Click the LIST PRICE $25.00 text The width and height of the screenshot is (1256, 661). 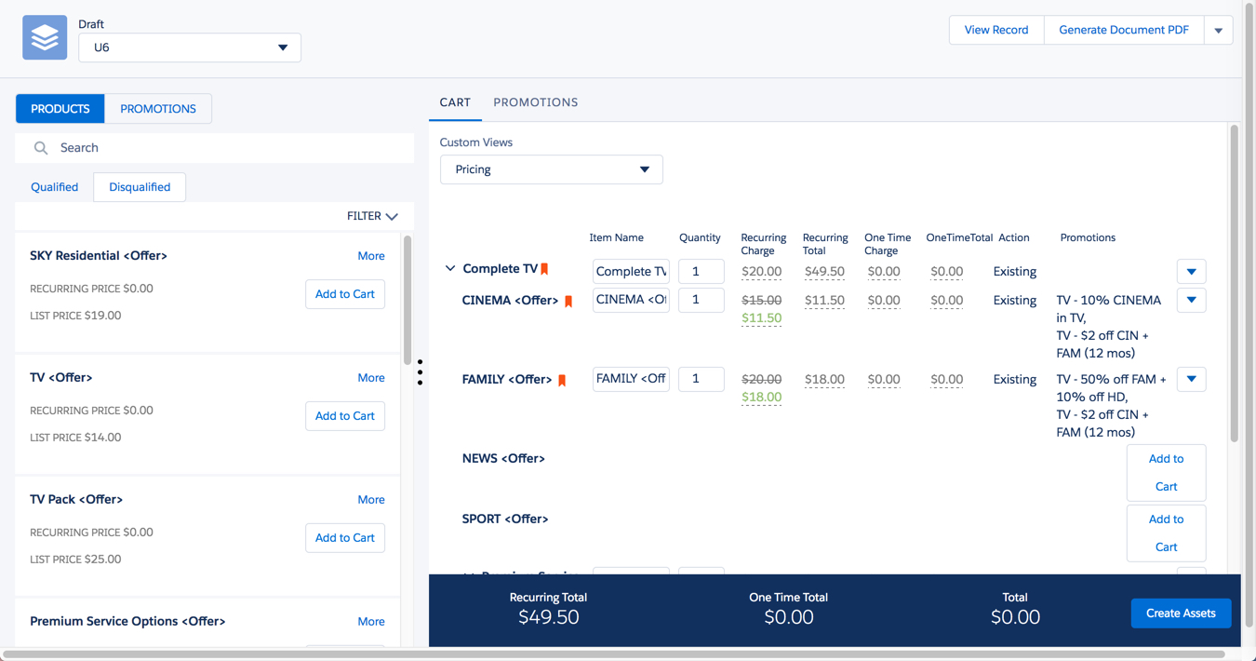point(75,560)
